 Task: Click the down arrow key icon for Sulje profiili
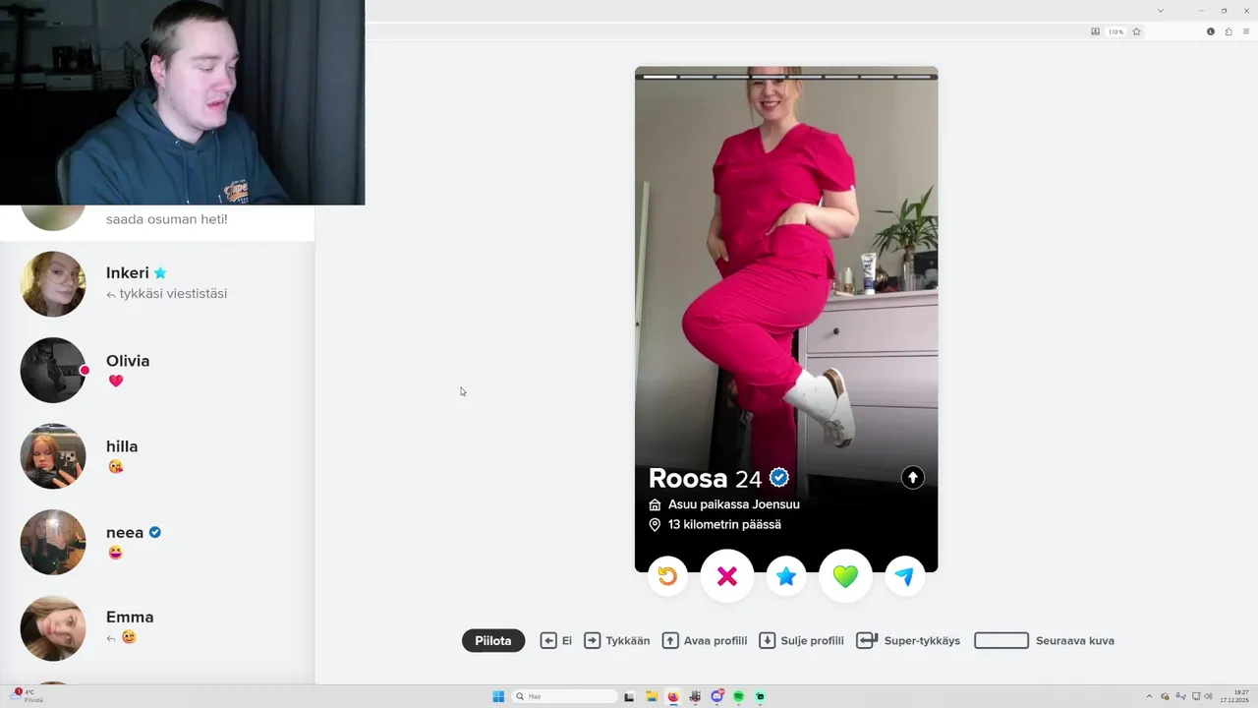click(768, 640)
